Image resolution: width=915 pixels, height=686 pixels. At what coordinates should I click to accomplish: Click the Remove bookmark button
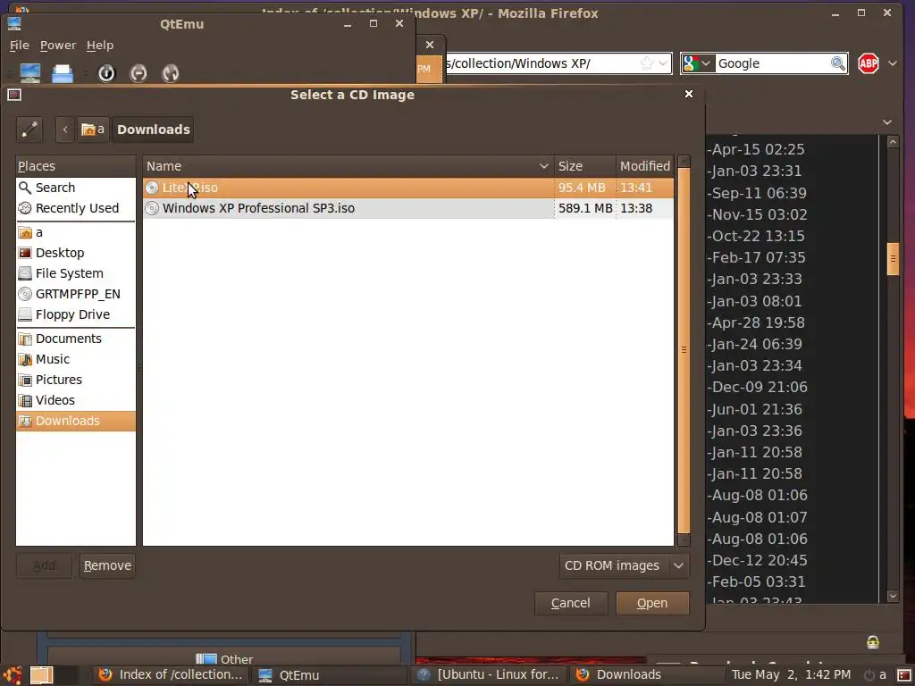(107, 565)
